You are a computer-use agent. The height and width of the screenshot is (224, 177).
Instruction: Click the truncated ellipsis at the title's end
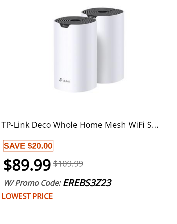pyautogui.click(x=155, y=127)
